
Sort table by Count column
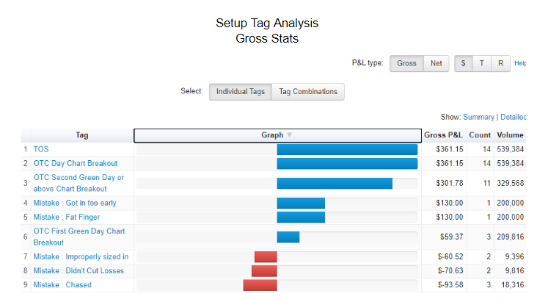pos(480,135)
